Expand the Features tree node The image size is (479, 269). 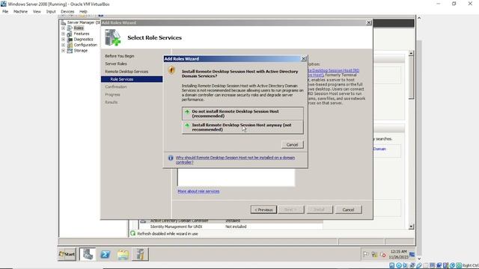[x=63, y=34]
